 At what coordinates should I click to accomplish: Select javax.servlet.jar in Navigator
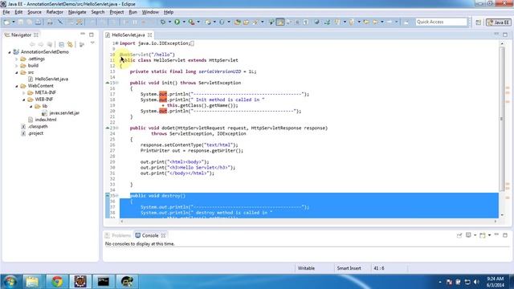(x=64, y=112)
